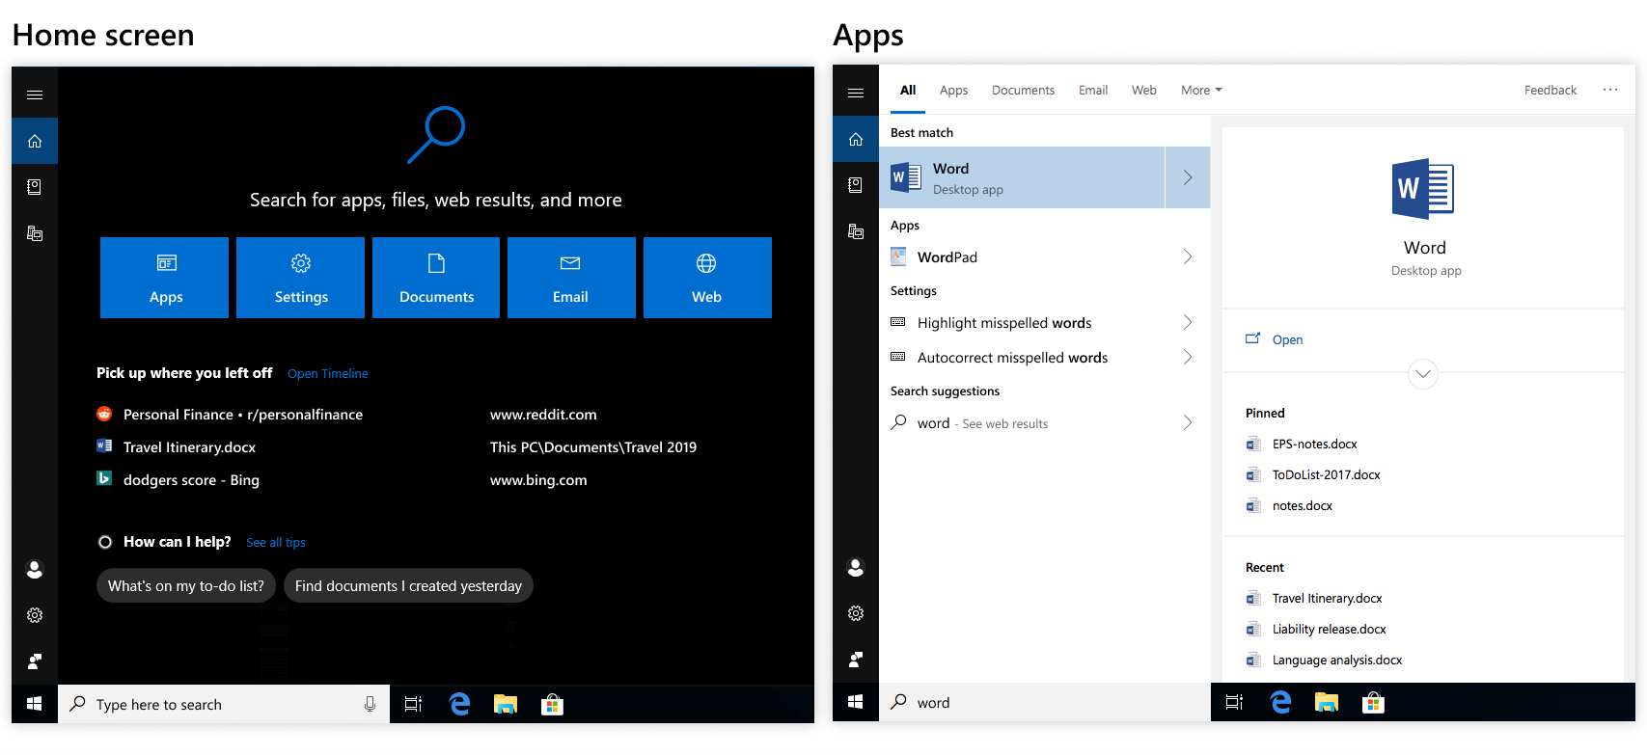Viewport: 1647px width, 755px height.
Task: Expand the Word actions with the circled chevron
Action: [x=1422, y=374]
